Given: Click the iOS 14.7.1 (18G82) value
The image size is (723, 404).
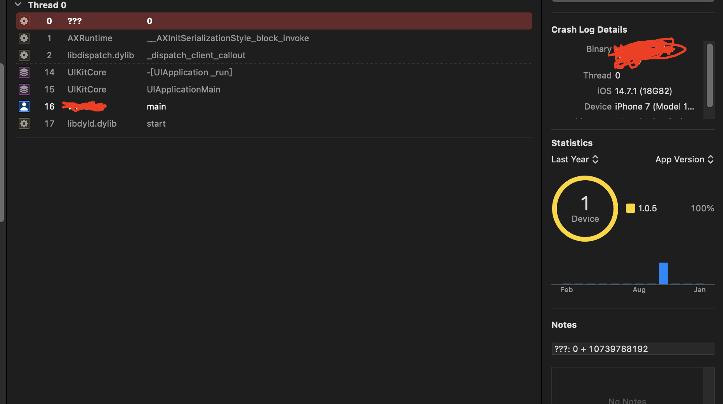Looking at the screenshot, I should [643, 91].
